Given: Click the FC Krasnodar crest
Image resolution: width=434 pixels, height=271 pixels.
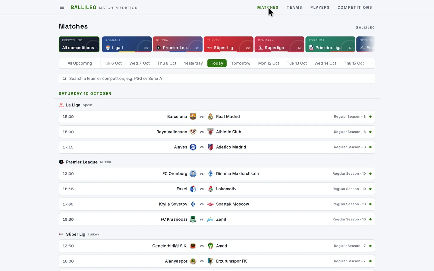Looking at the screenshot, I should click(x=193, y=219).
